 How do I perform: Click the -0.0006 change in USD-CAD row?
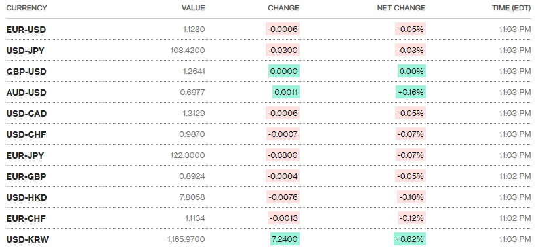pos(283,113)
